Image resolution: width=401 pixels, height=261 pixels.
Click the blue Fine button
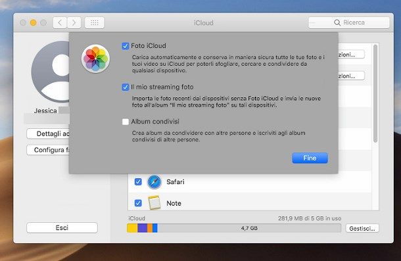[310, 158]
